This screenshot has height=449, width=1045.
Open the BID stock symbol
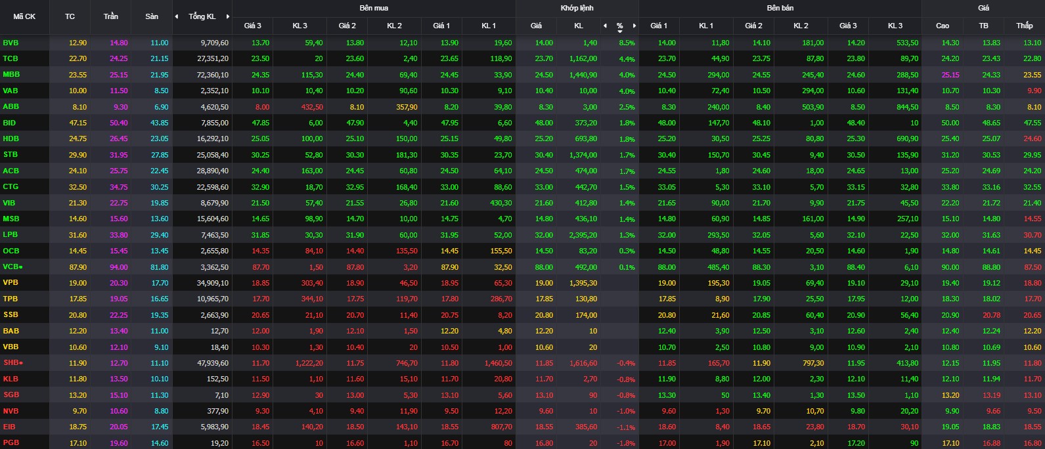[9, 123]
